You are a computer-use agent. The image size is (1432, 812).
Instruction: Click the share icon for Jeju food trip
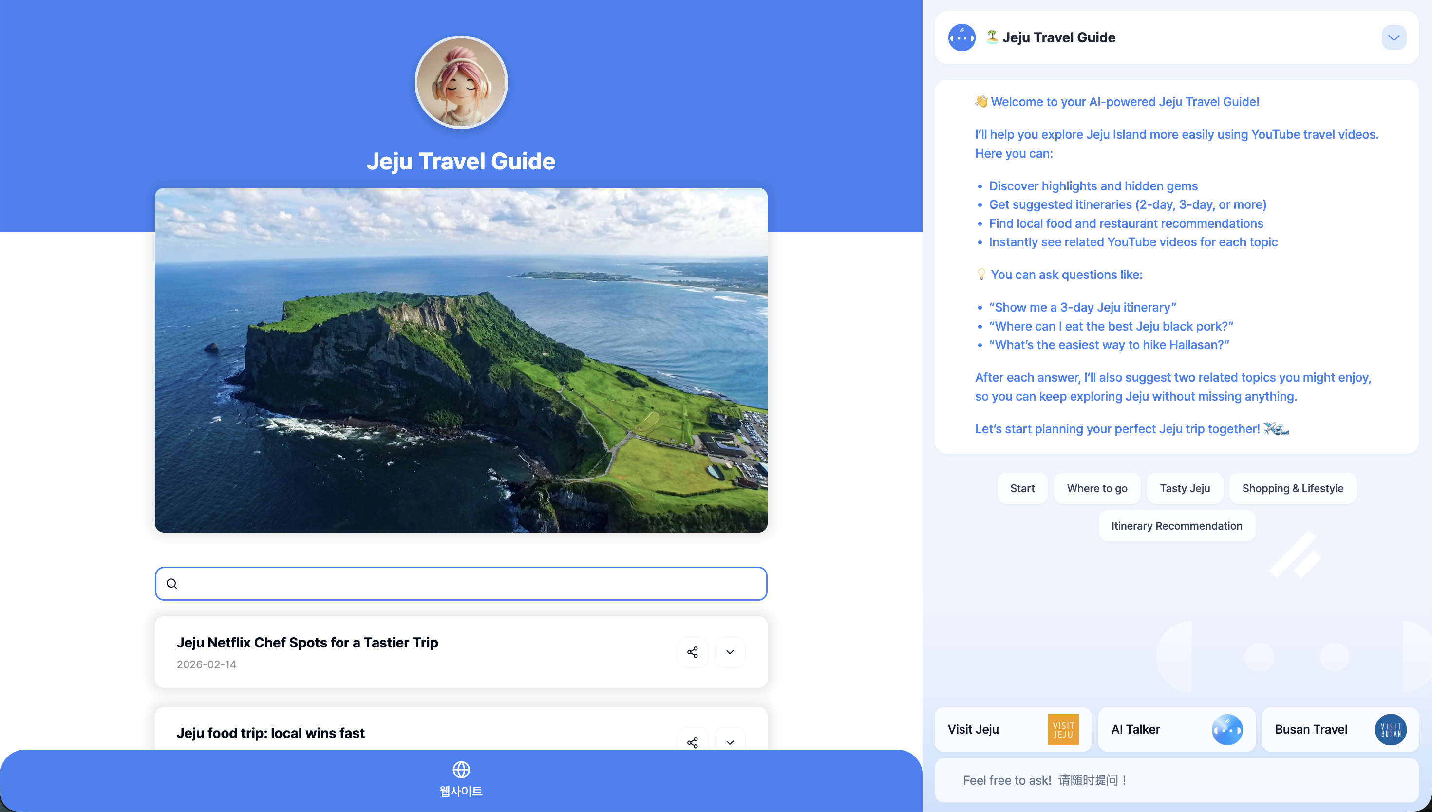692,742
